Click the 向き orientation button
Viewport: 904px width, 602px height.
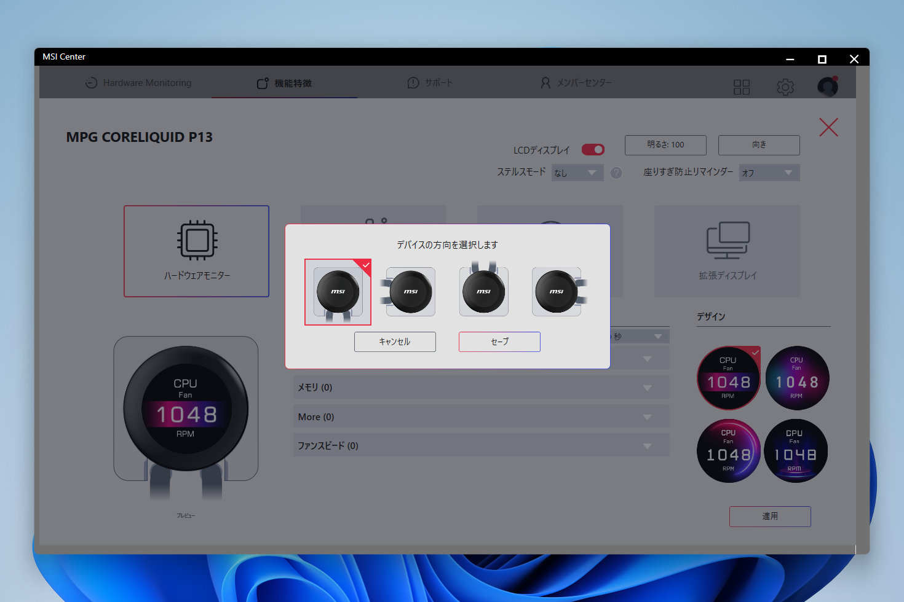coord(759,145)
